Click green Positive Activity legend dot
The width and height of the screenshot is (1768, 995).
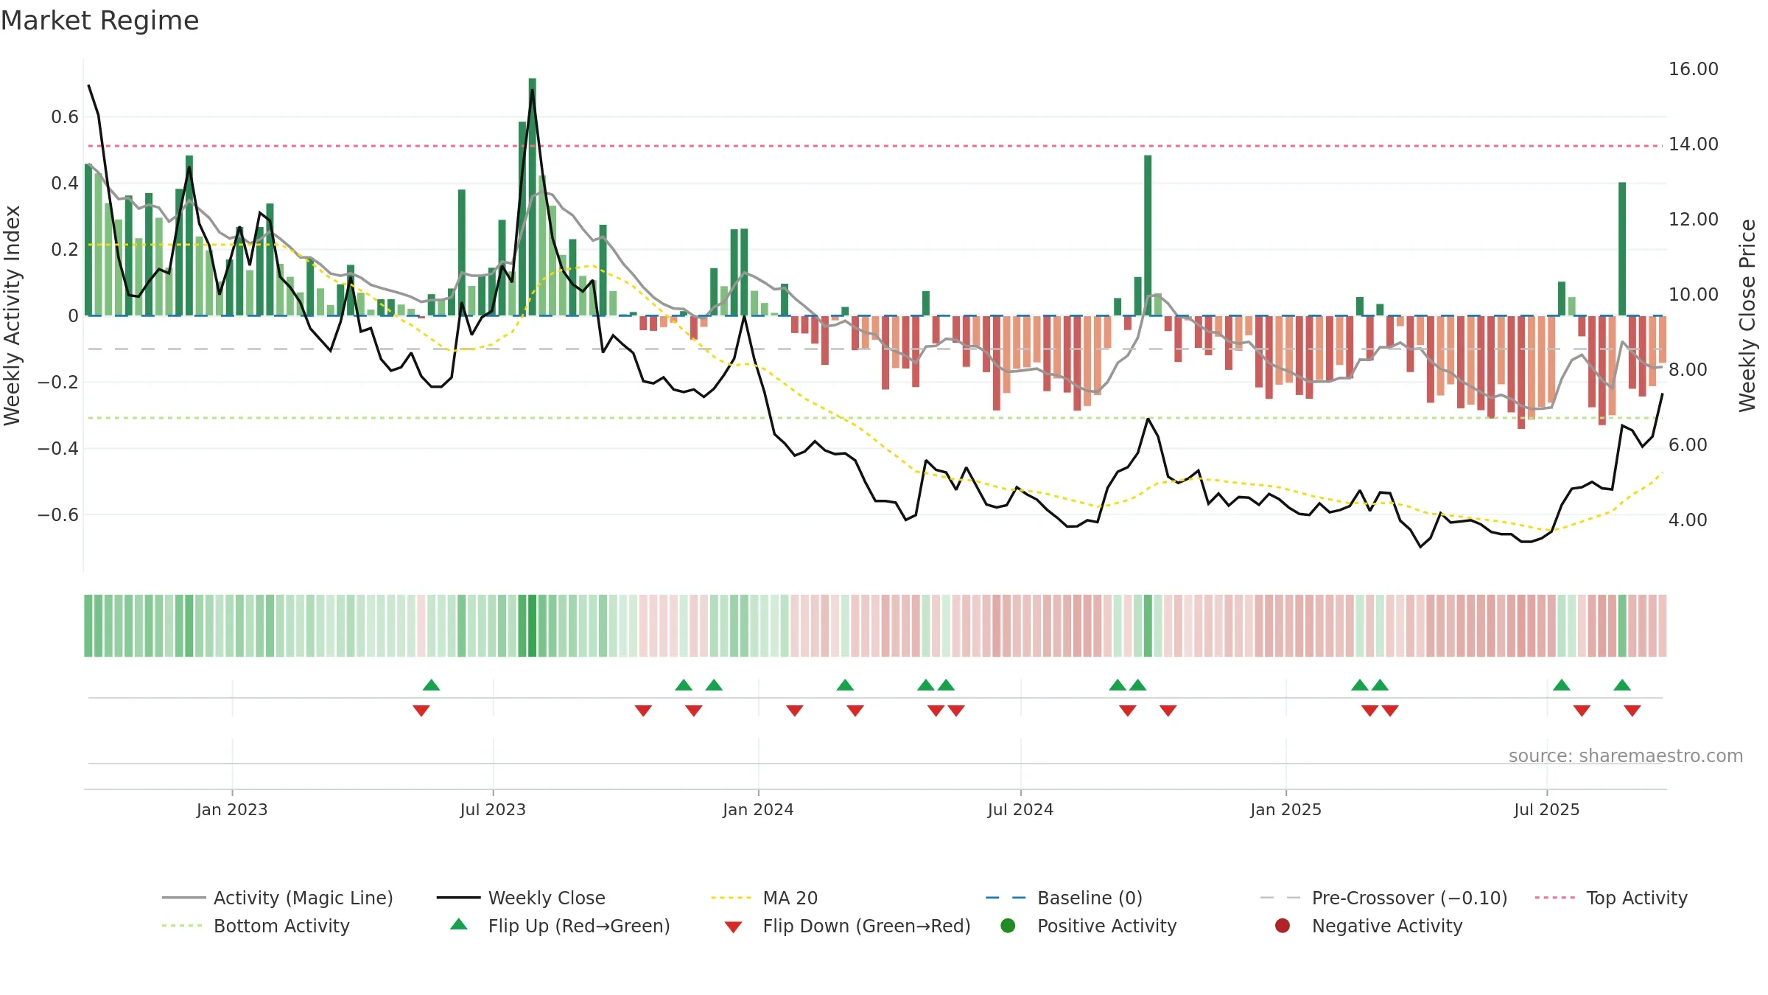[x=1008, y=925]
